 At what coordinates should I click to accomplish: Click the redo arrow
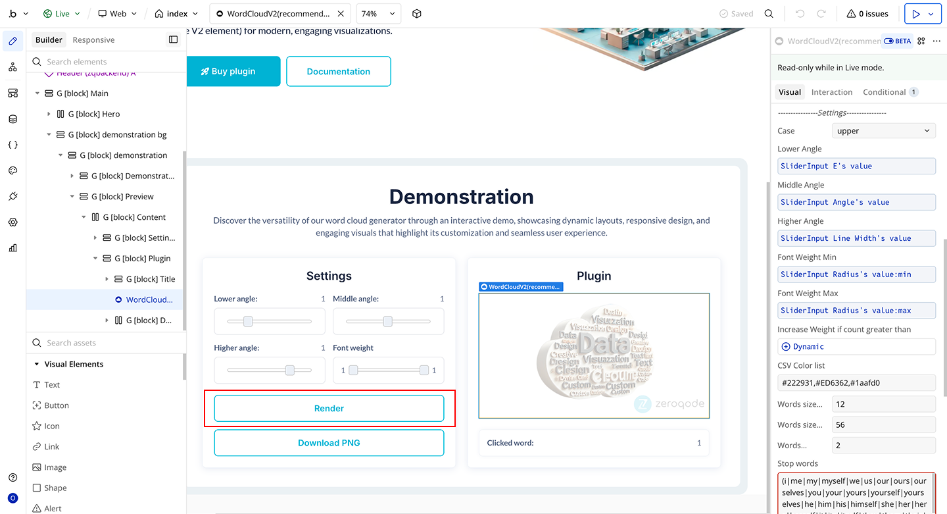click(x=821, y=14)
